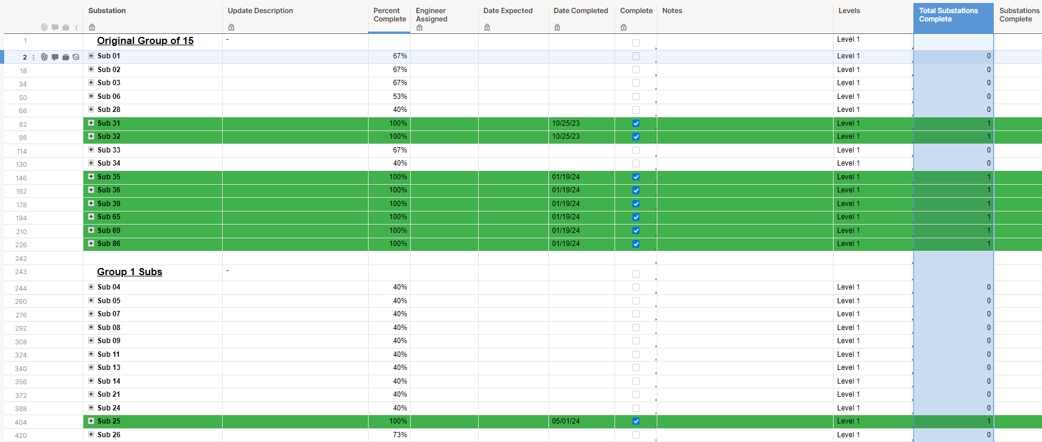1042x442 pixels.
Task: Click Total Substations Complete value for Sub 32
Action: [x=989, y=136]
